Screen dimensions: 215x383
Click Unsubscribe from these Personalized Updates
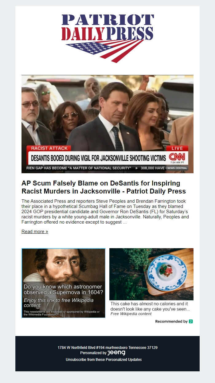(104, 359)
